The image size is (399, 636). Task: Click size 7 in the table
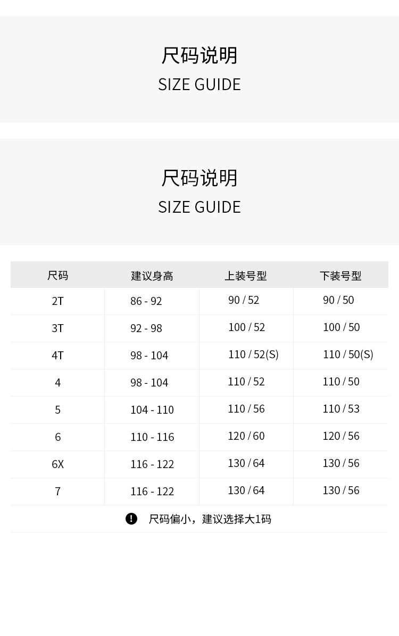pyautogui.click(x=57, y=492)
